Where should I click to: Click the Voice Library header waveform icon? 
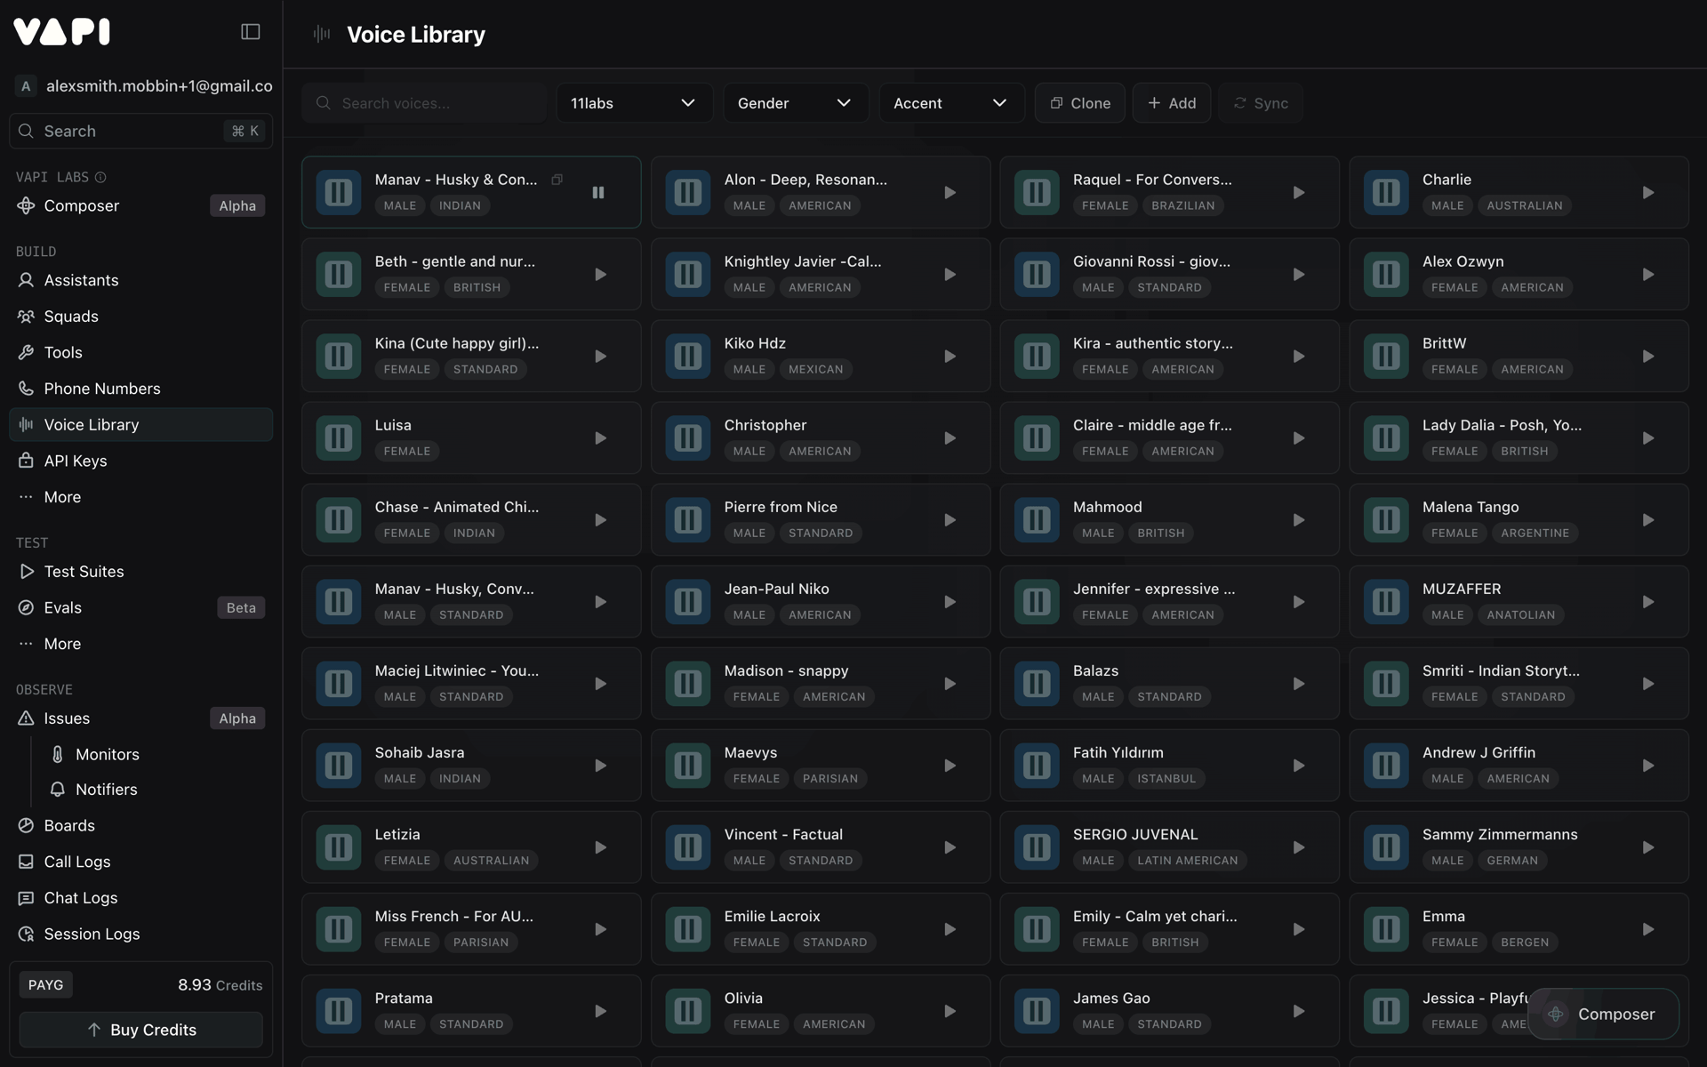point(322,34)
